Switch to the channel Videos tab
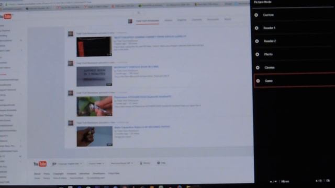Screen dimensions: 335x188 click(168, 20)
